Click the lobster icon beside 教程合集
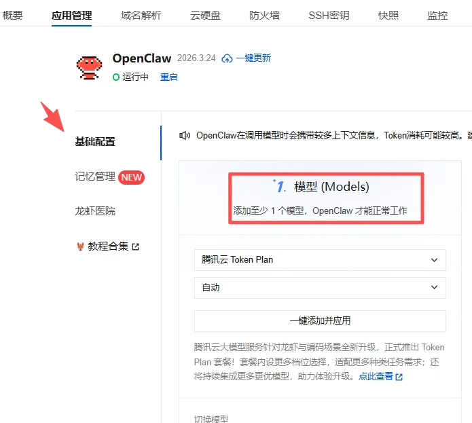 [x=80, y=246]
